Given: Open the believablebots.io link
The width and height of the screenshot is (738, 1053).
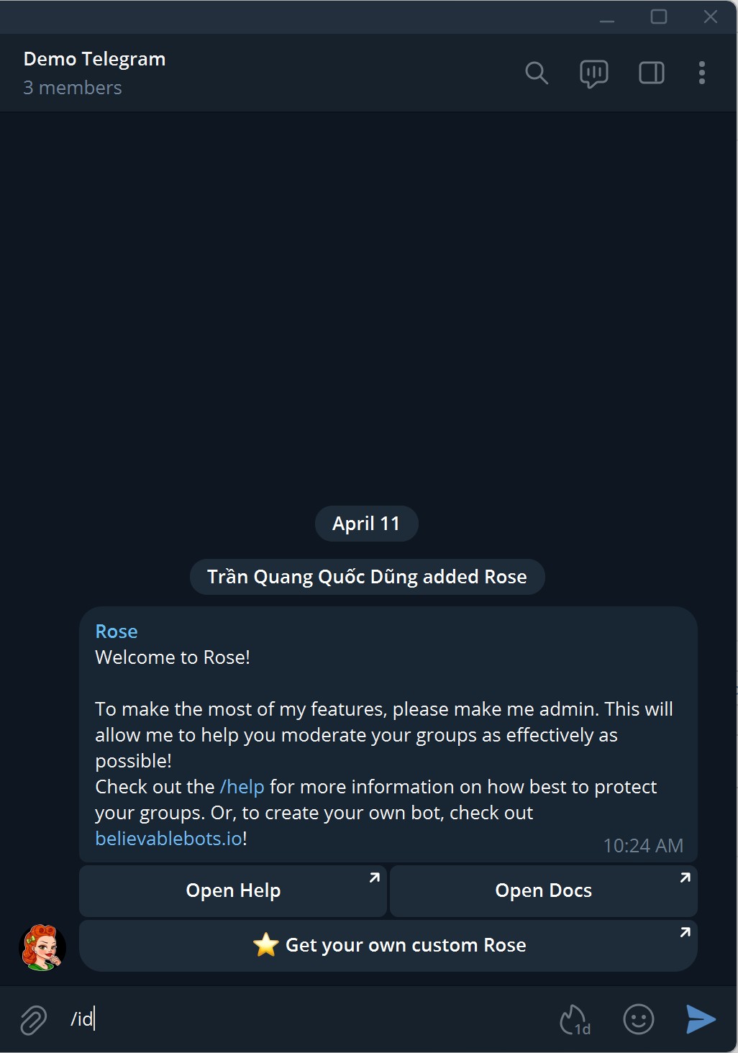Looking at the screenshot, I should tap(167, 838).
